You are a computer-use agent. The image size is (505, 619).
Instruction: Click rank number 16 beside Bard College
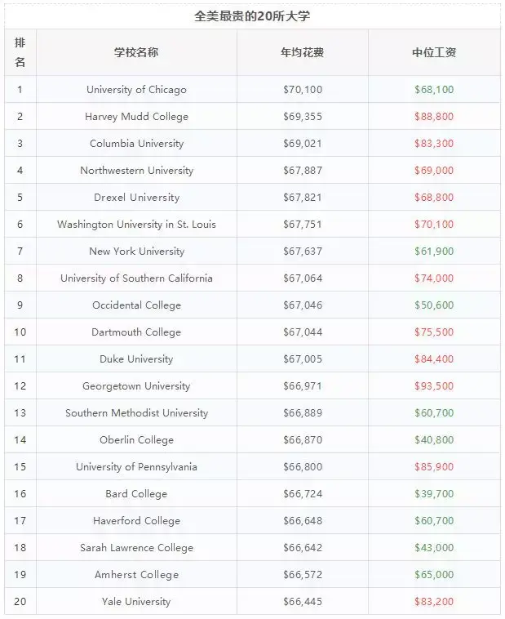(20, 494)
